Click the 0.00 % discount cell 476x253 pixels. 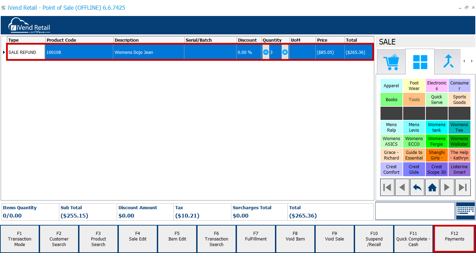coord(249,52)
